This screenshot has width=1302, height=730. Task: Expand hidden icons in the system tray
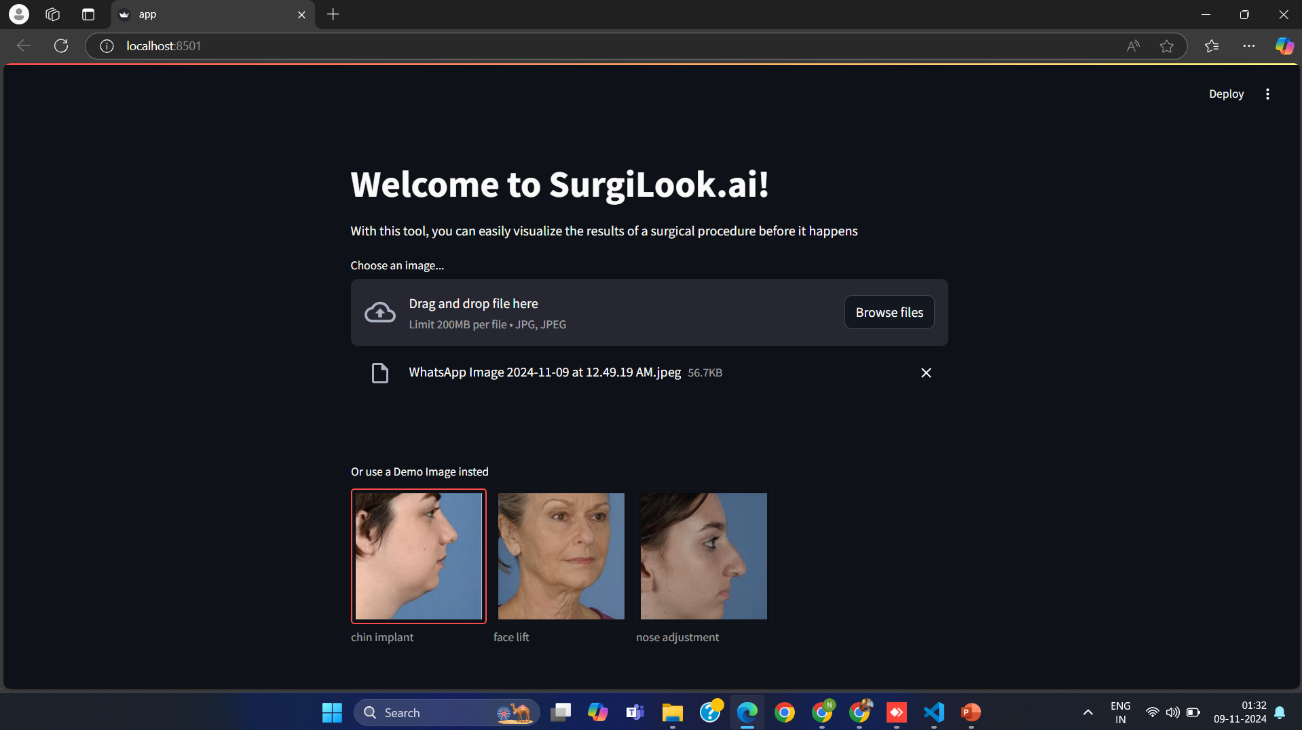pyautogui.click(x=1087, y=712)
